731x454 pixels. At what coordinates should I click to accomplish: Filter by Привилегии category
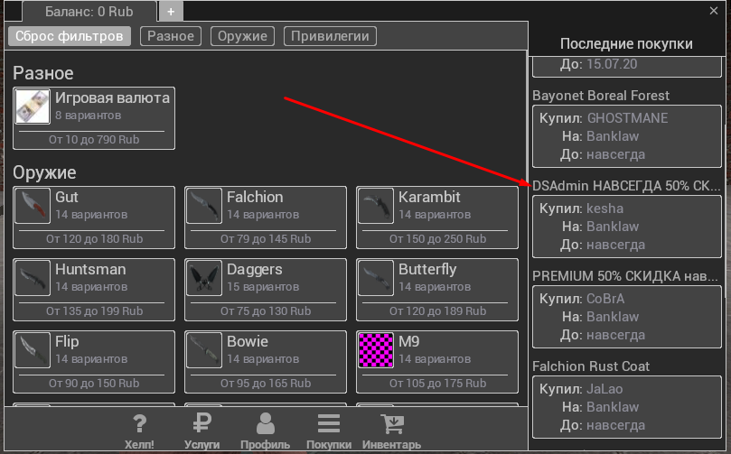(330, 36)
